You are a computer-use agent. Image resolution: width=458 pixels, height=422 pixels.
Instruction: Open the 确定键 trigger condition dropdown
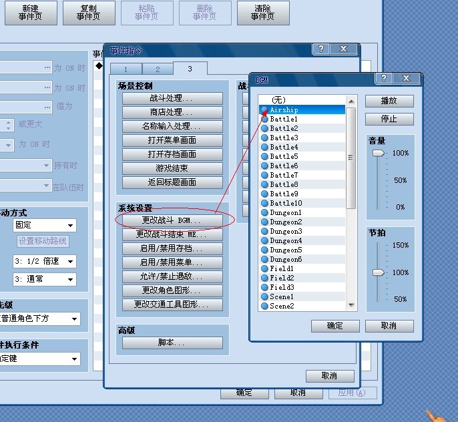40,359
